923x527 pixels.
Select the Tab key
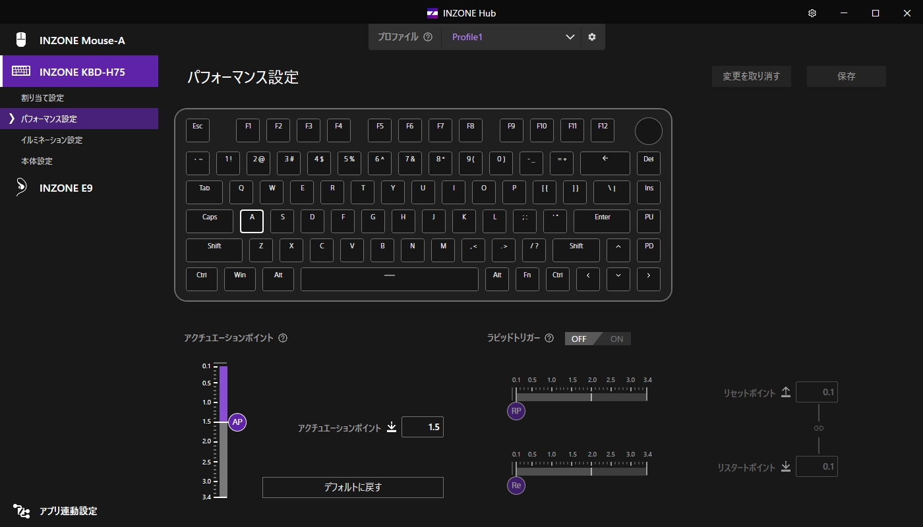pos(204,192)
